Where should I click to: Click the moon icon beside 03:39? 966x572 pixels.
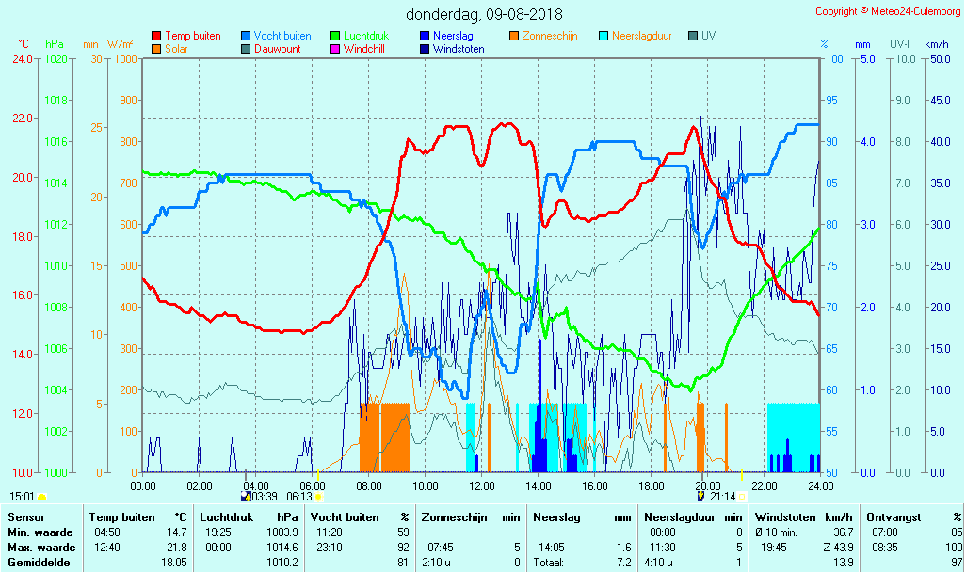pos(247,497)
